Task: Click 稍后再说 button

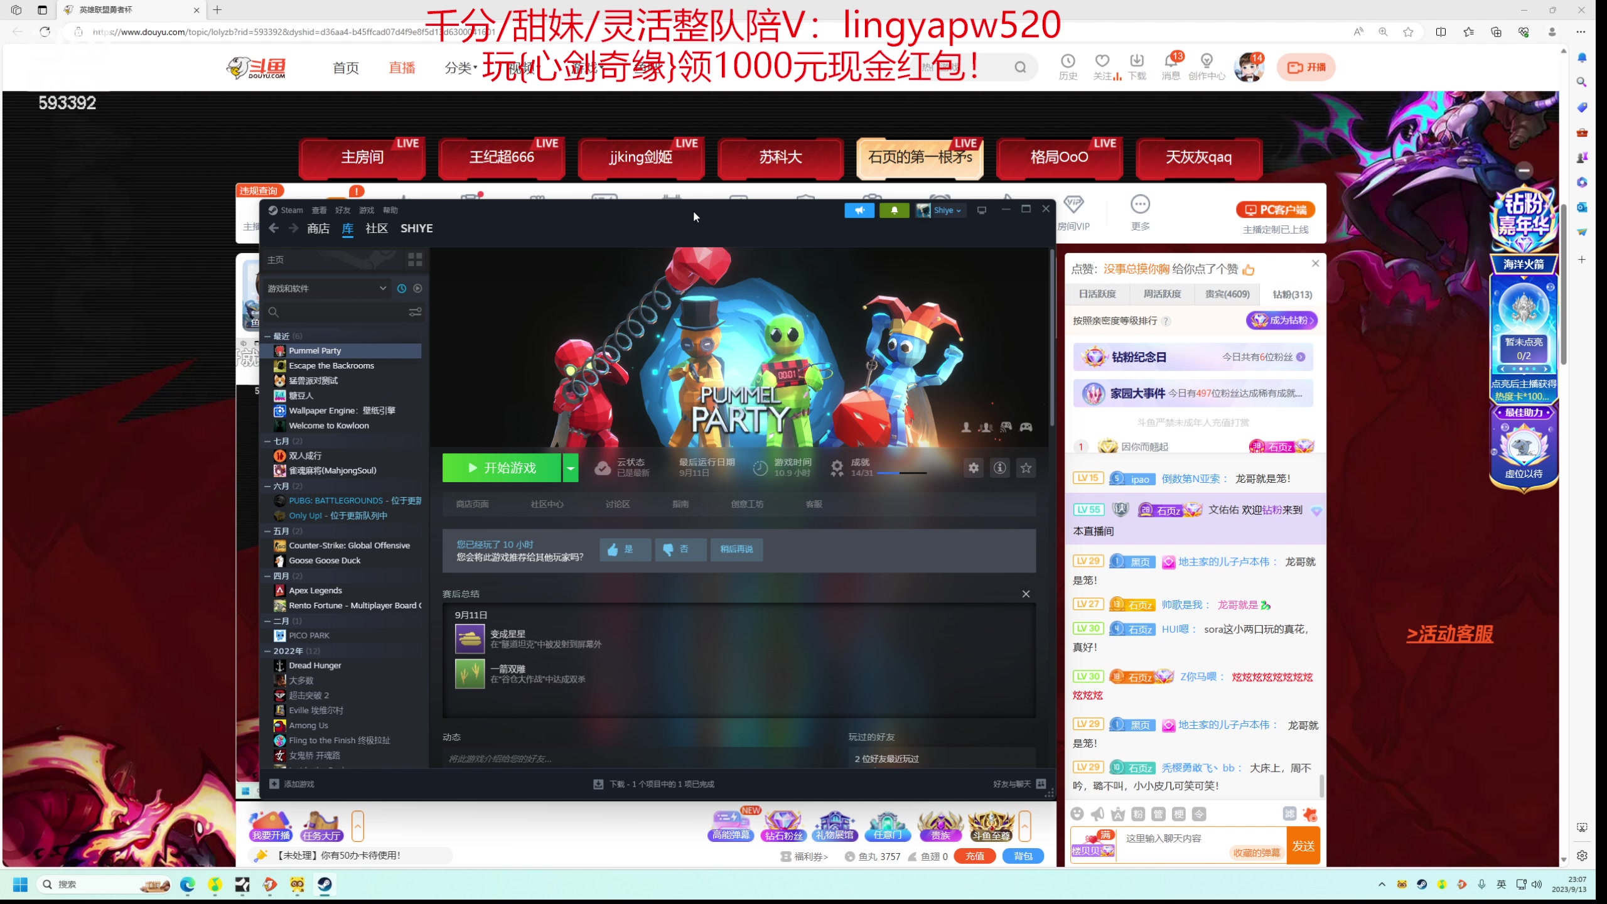Action: click(736, 549)
